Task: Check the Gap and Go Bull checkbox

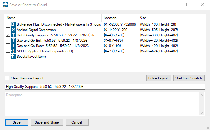Action: coord(8,40)
